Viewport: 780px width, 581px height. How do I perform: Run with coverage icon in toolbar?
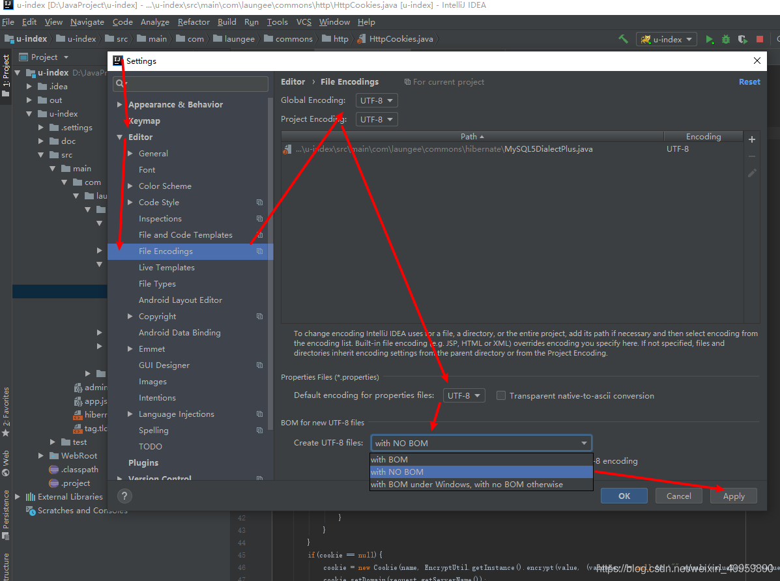tap(743, 39)
